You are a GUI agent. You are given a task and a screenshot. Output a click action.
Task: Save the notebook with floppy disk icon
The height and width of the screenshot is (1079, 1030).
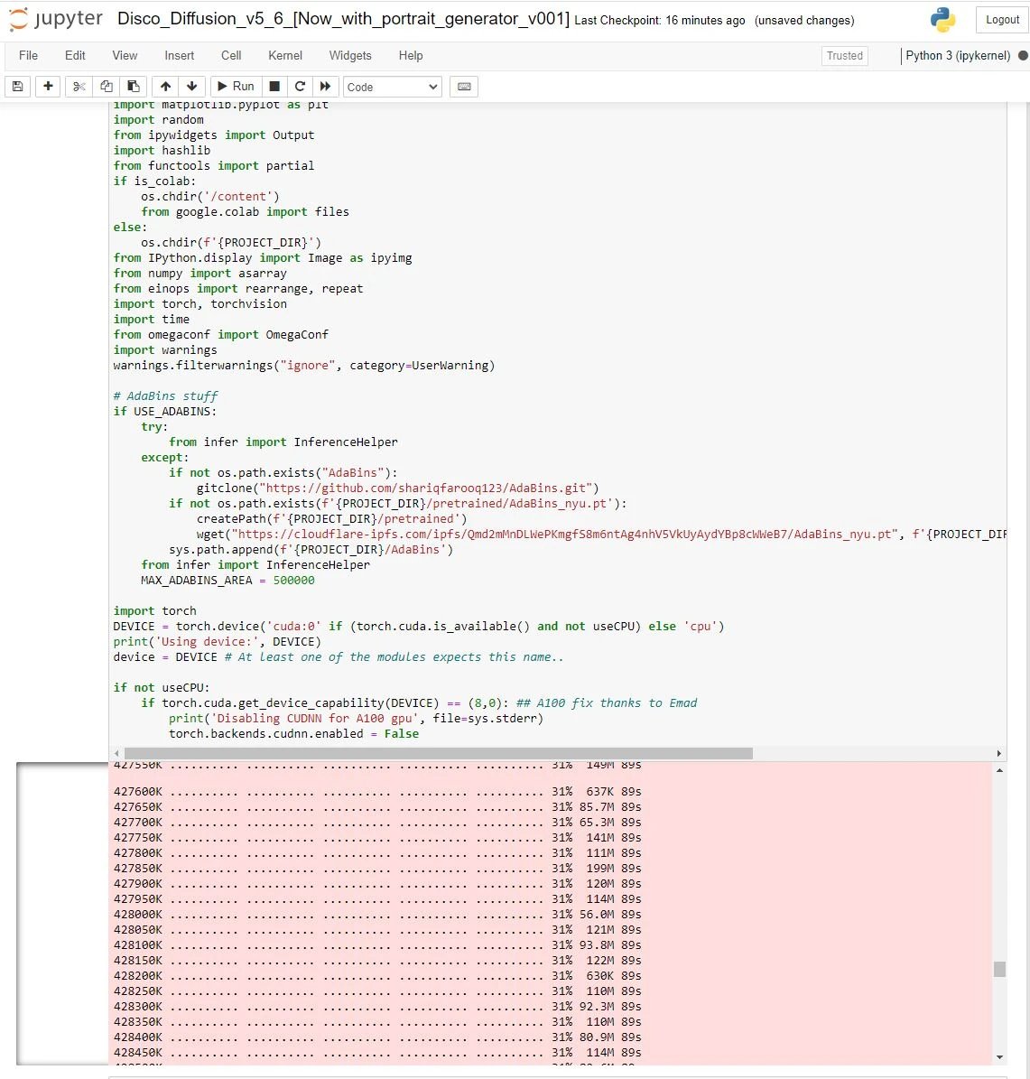click(x=18, y=86)
